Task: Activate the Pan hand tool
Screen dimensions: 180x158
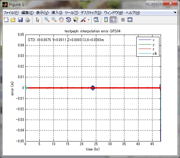Action: [x=61, y=20]
